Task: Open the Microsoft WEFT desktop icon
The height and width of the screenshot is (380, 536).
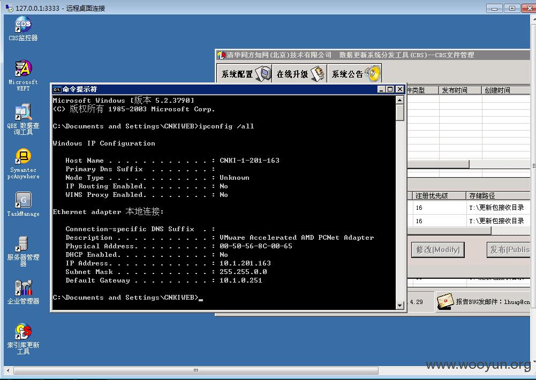Action: (23, 75)
